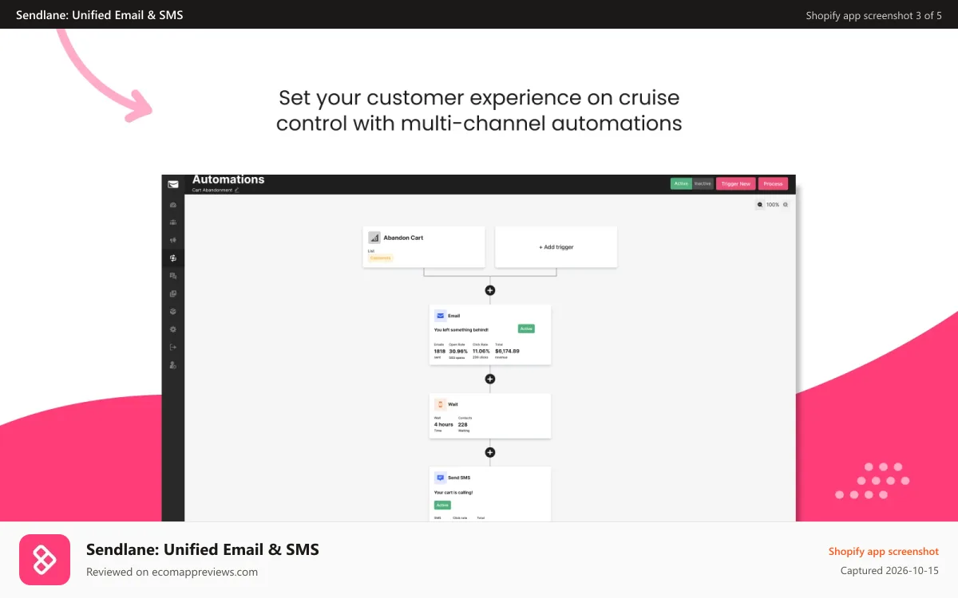This screenshot has height=598, width=958.
Task: Click the logout arrow icon in sidebar
Action: [173, 347]
